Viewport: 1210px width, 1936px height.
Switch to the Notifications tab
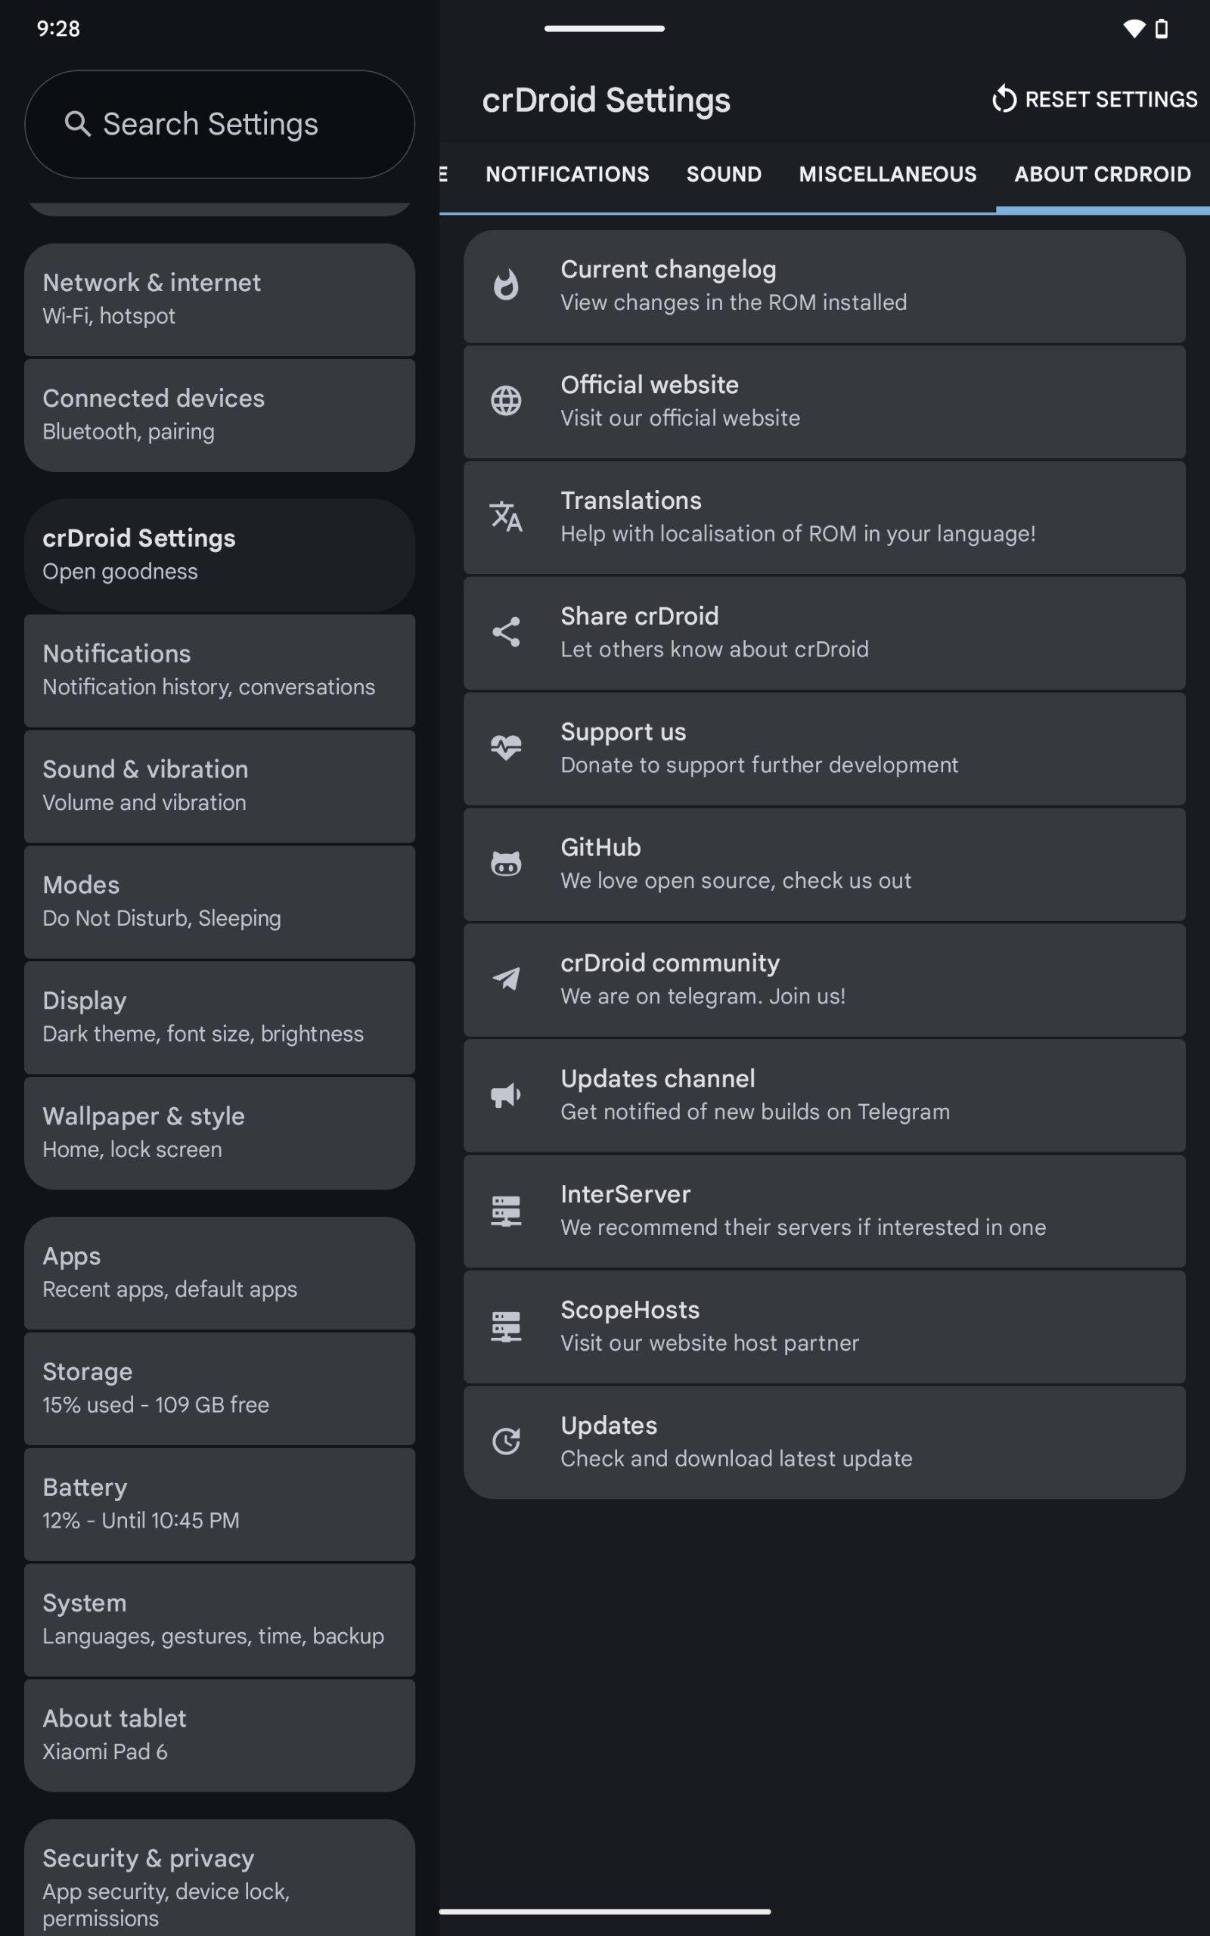[567, 175]
